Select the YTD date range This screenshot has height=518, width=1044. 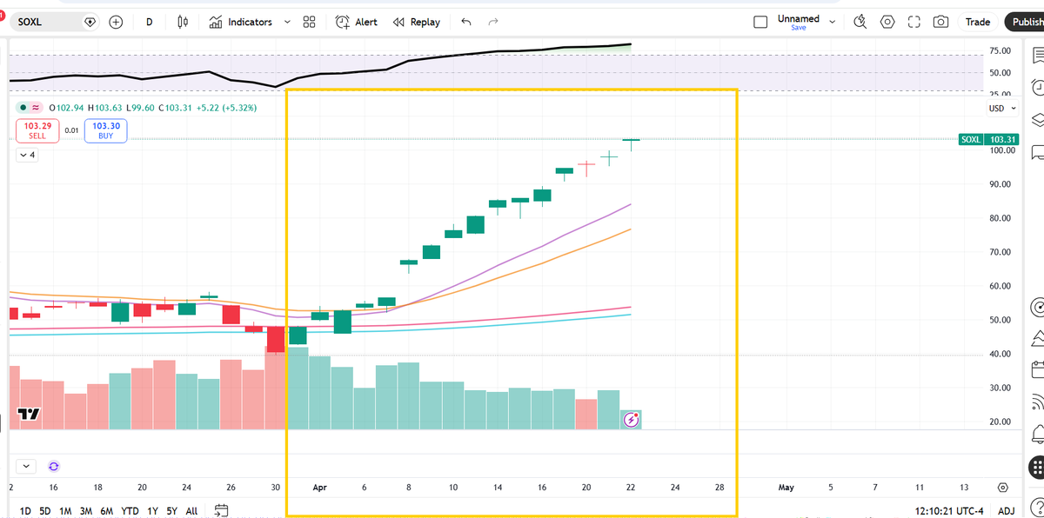tap(130, 511)
